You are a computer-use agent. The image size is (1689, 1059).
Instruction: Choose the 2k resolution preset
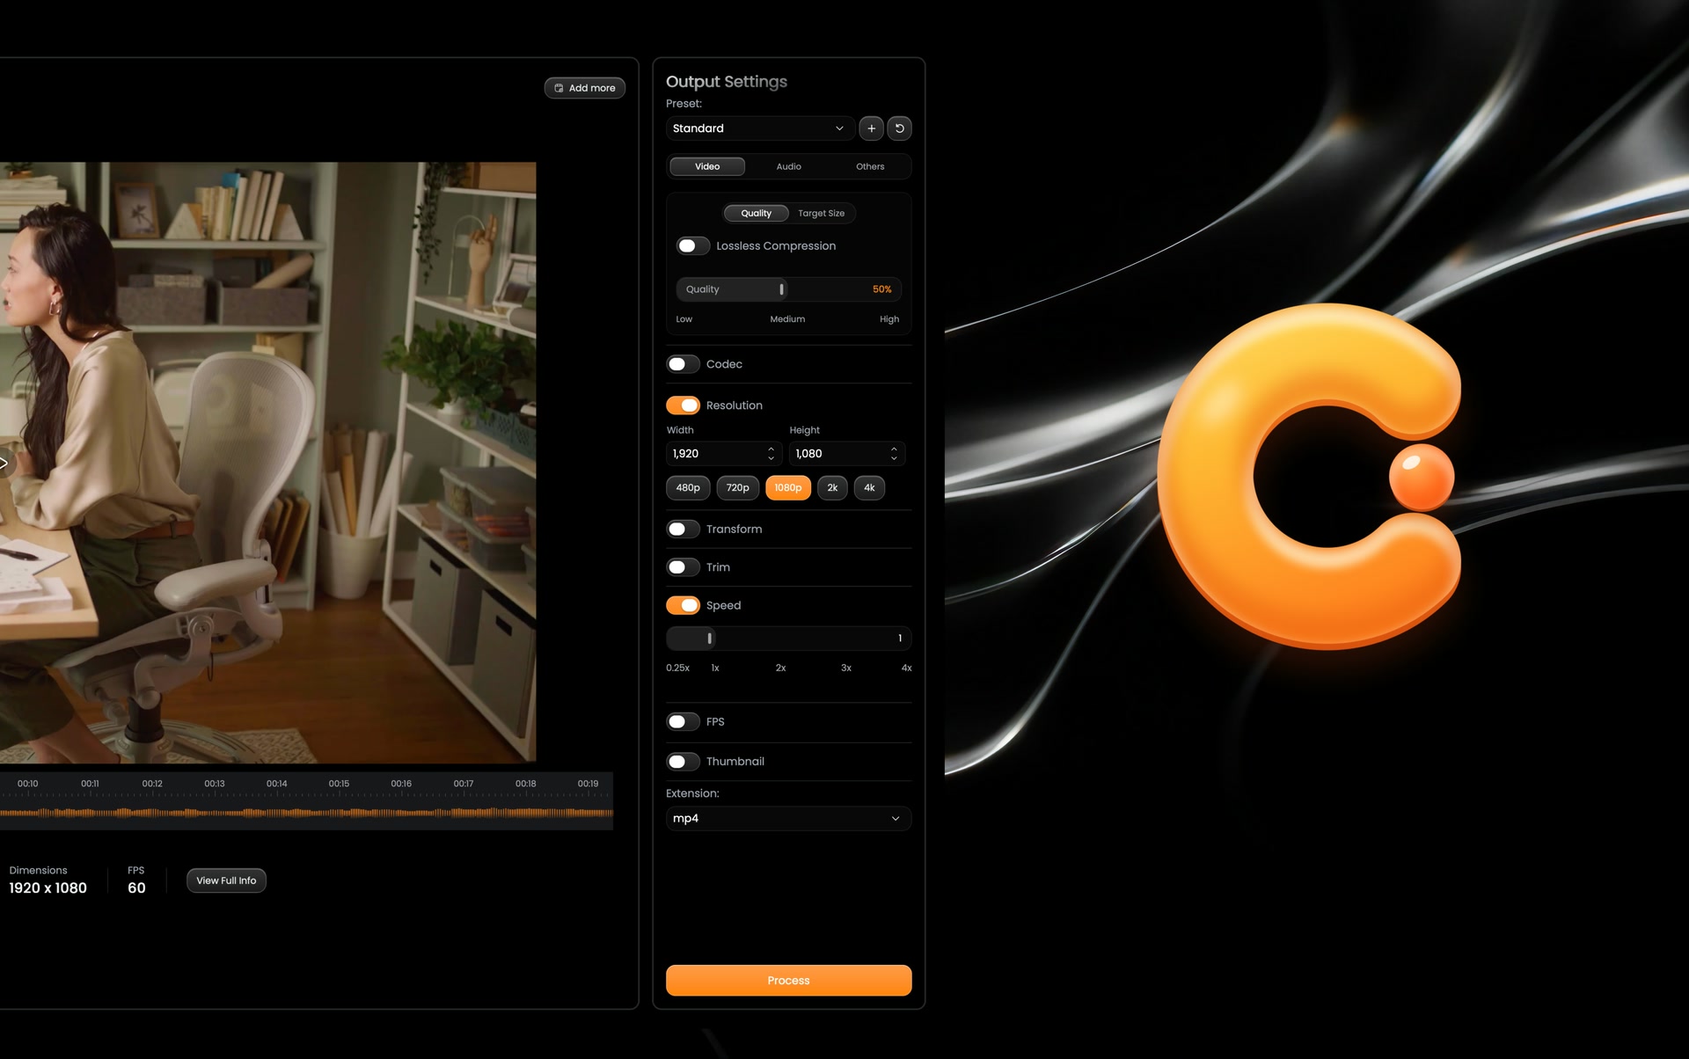(x=832, y=487)
